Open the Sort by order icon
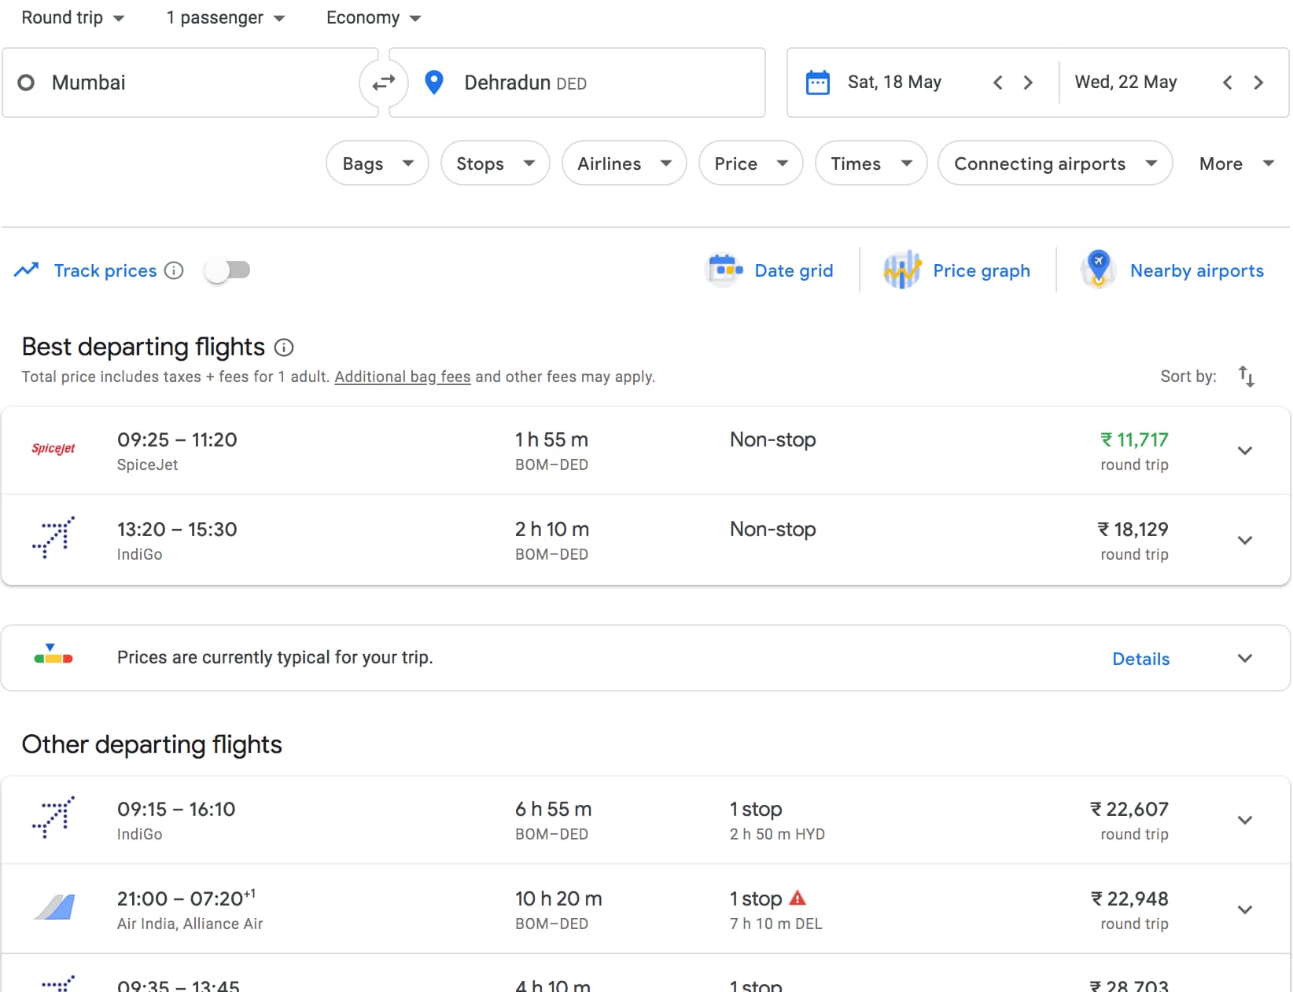The image size is (1293, 992). point(1246,377)
